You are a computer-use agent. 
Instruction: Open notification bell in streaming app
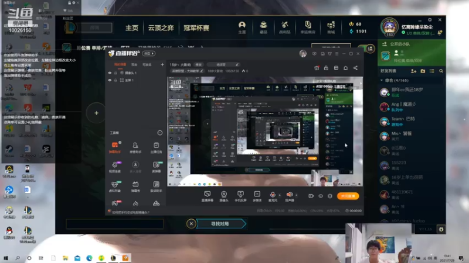[345, 68]
